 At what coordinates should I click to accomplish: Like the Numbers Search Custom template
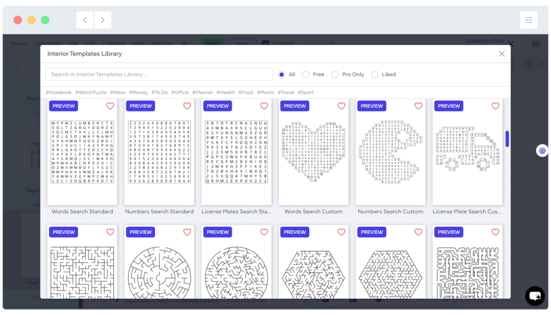coord(418,106)
